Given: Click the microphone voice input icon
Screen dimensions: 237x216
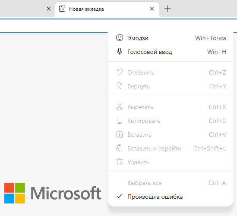Looking at the screenshot, I should pyautogui.click(x=120, y=51).
